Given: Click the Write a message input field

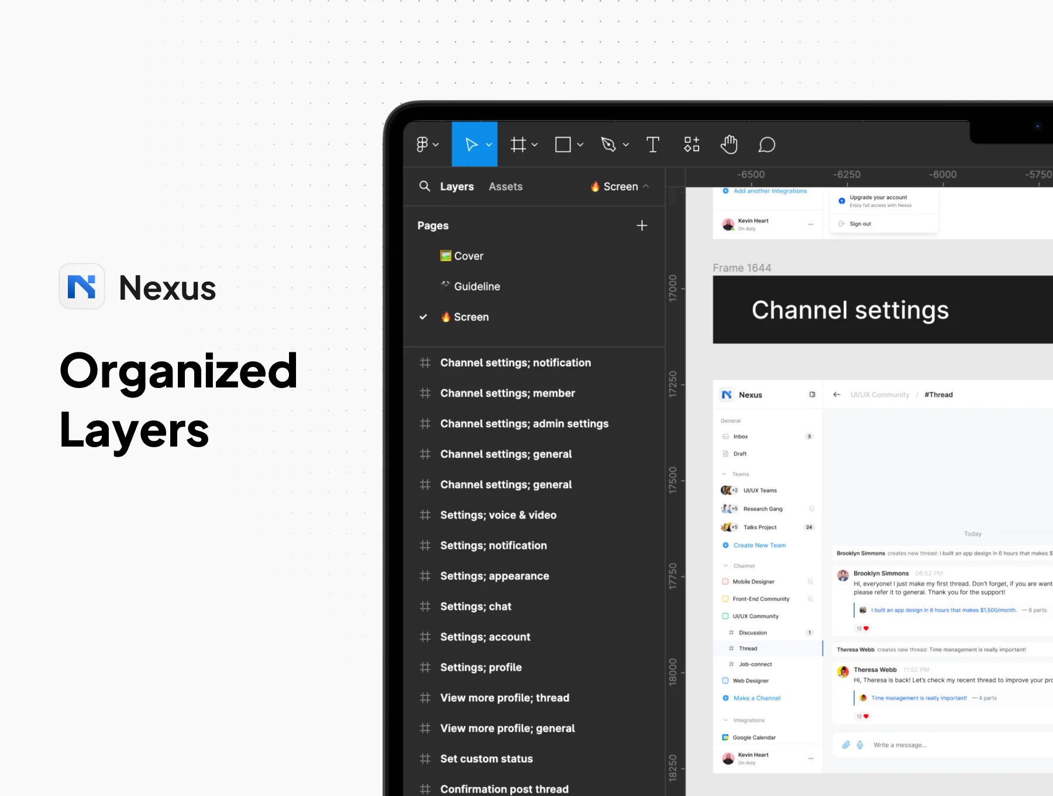Looking at the screenshot, I should [x=942, y=745].
